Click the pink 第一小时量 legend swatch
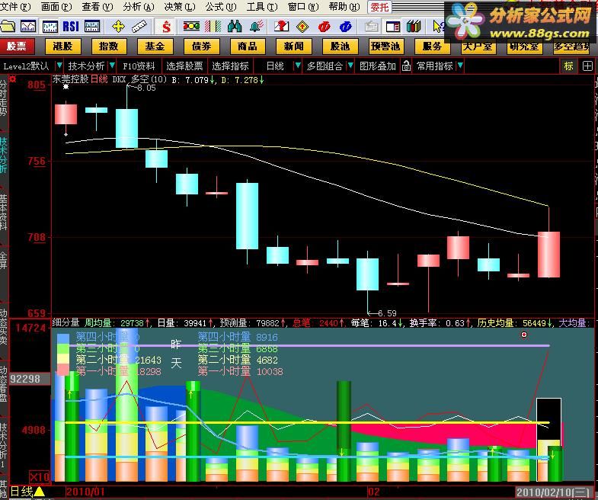This screenshot has width=598, height=500. [63, 370]
